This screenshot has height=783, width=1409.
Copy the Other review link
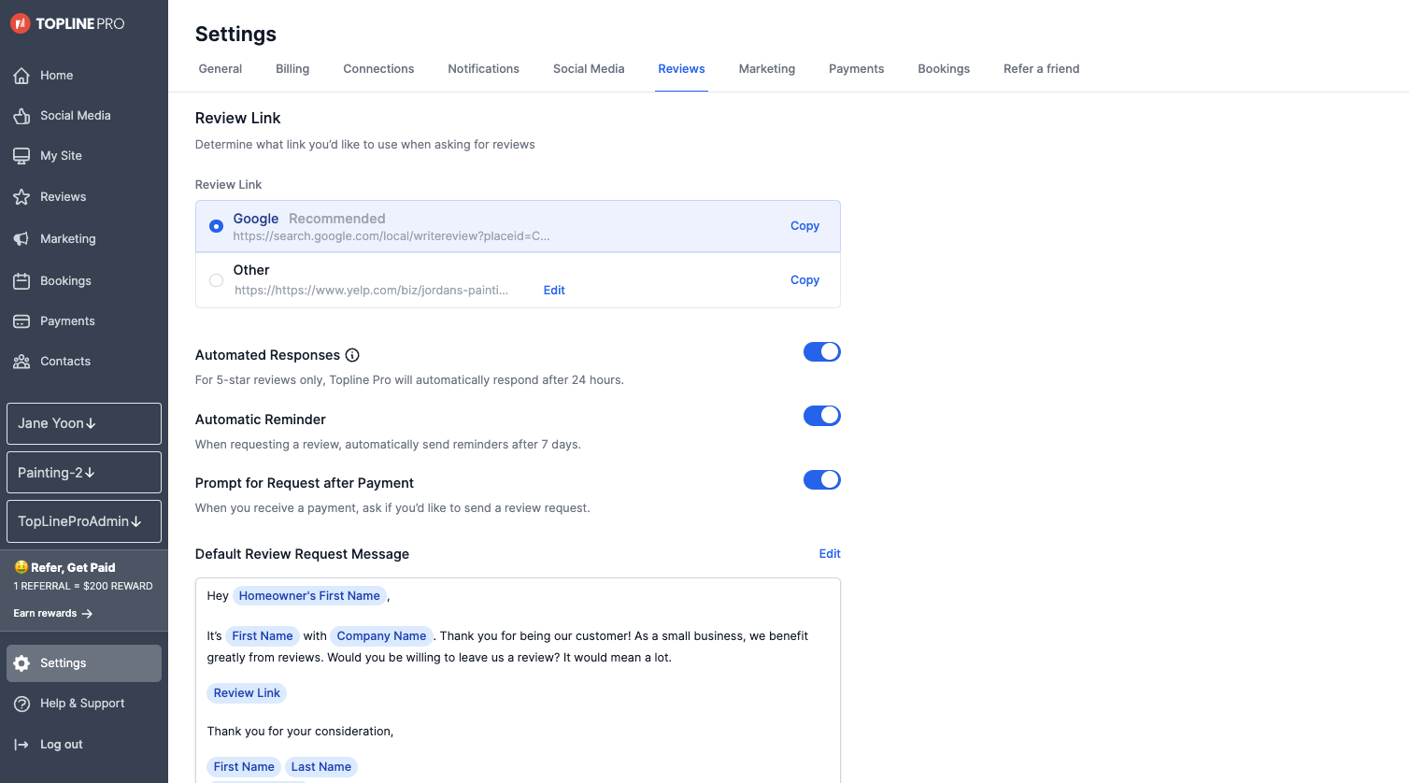(x=804, y=280)
